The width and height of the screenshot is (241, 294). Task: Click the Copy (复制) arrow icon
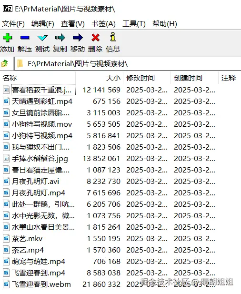pos(60,38)
